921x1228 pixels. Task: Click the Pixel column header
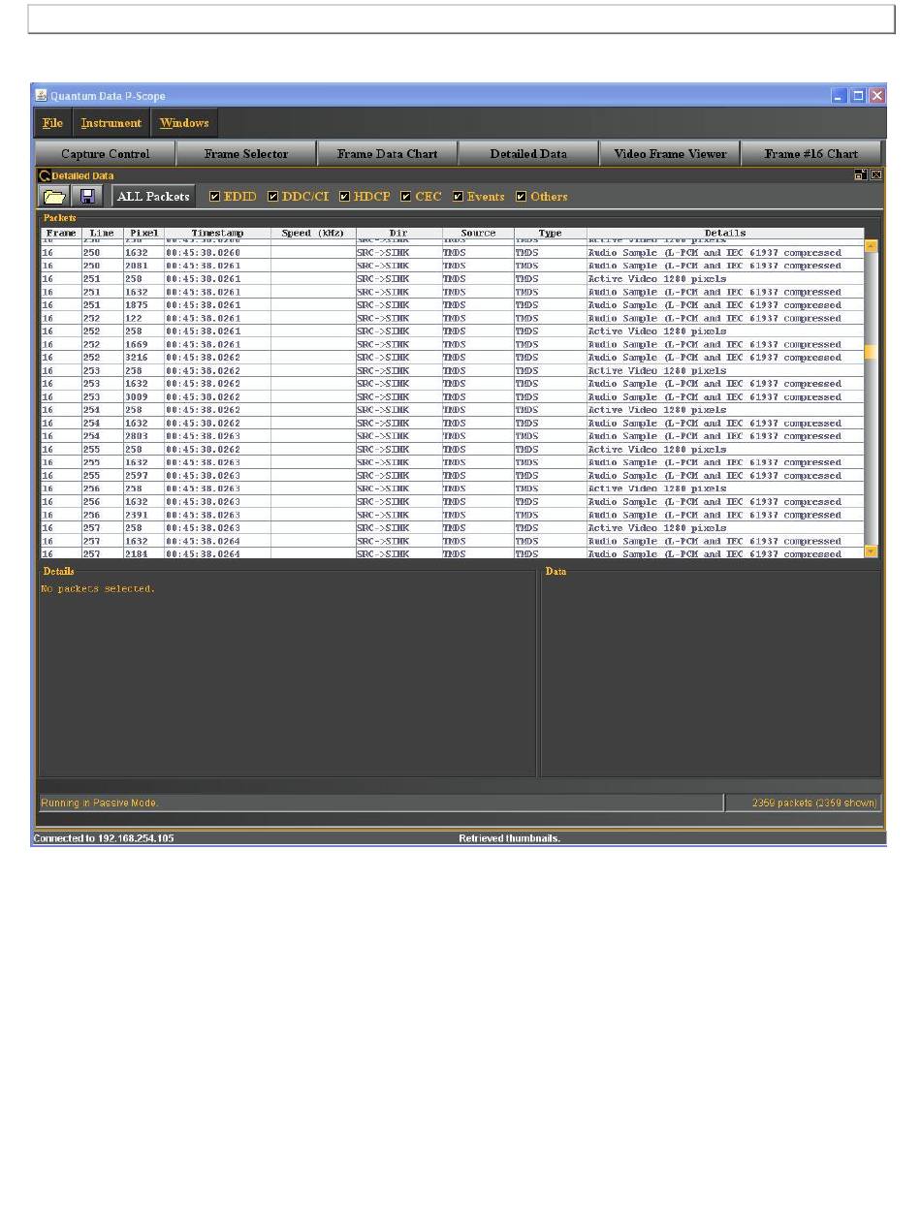point(143,234)
